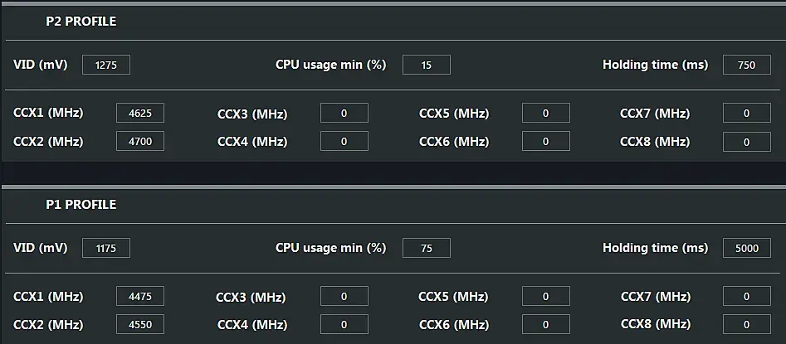This screenshot has height=344, width=786.
Task: Click P1 CCX1 field showing 4475
Action: coord(140,297)
